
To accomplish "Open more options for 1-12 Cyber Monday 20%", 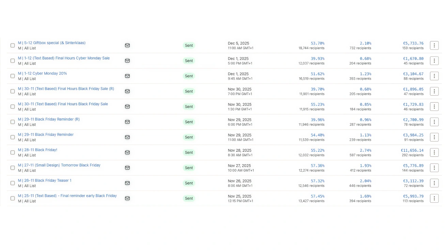I will pyautogui.click(x=434, y=76).
